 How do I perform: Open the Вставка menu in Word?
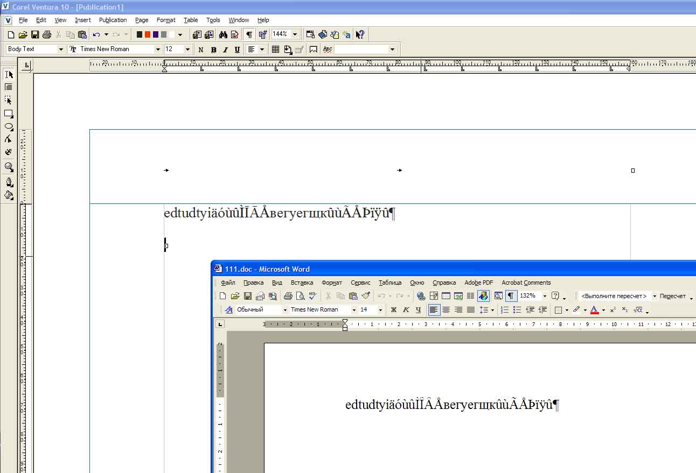pos(302,283)
